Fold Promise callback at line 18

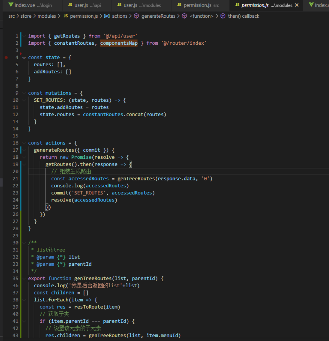pos(24,157)
